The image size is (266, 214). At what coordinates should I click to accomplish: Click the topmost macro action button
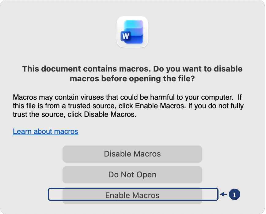pos(132,154)
